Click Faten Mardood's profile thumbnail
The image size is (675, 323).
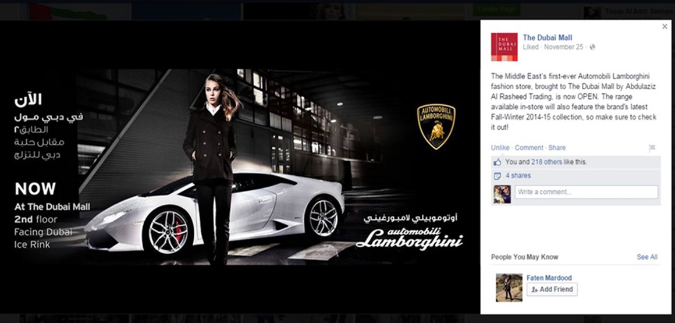509,287
